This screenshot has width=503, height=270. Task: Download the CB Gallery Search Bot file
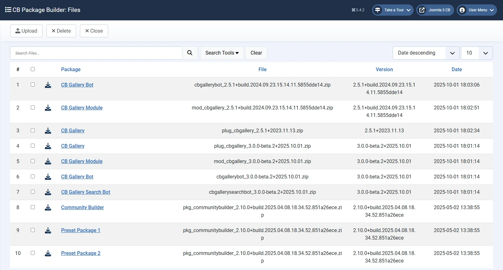pyautogui.click(x=48, y=192)
